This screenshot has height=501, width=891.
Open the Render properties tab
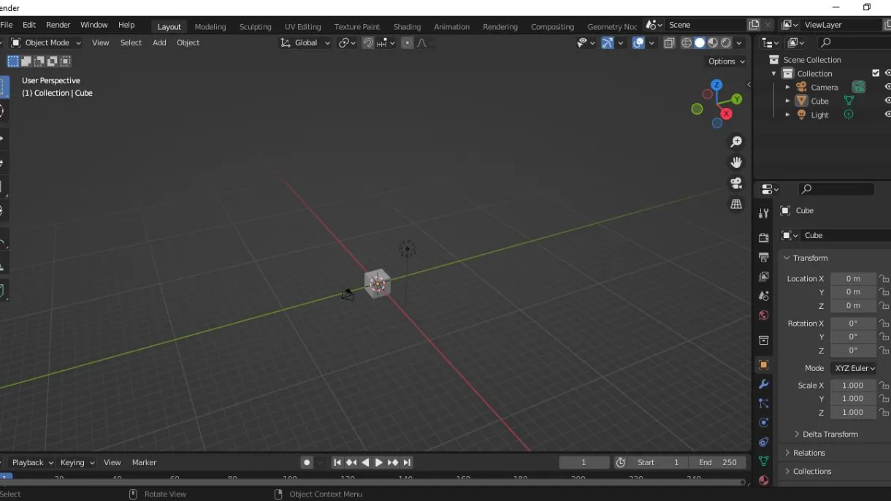(x=763, y=237)
